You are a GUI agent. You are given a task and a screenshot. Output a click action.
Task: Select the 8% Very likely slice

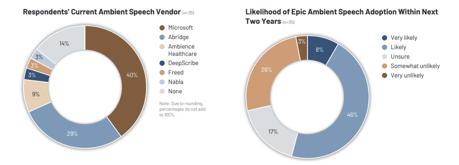(320, 49)
